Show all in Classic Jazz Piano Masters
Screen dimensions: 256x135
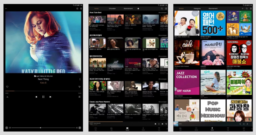click(x=162, y=102)
